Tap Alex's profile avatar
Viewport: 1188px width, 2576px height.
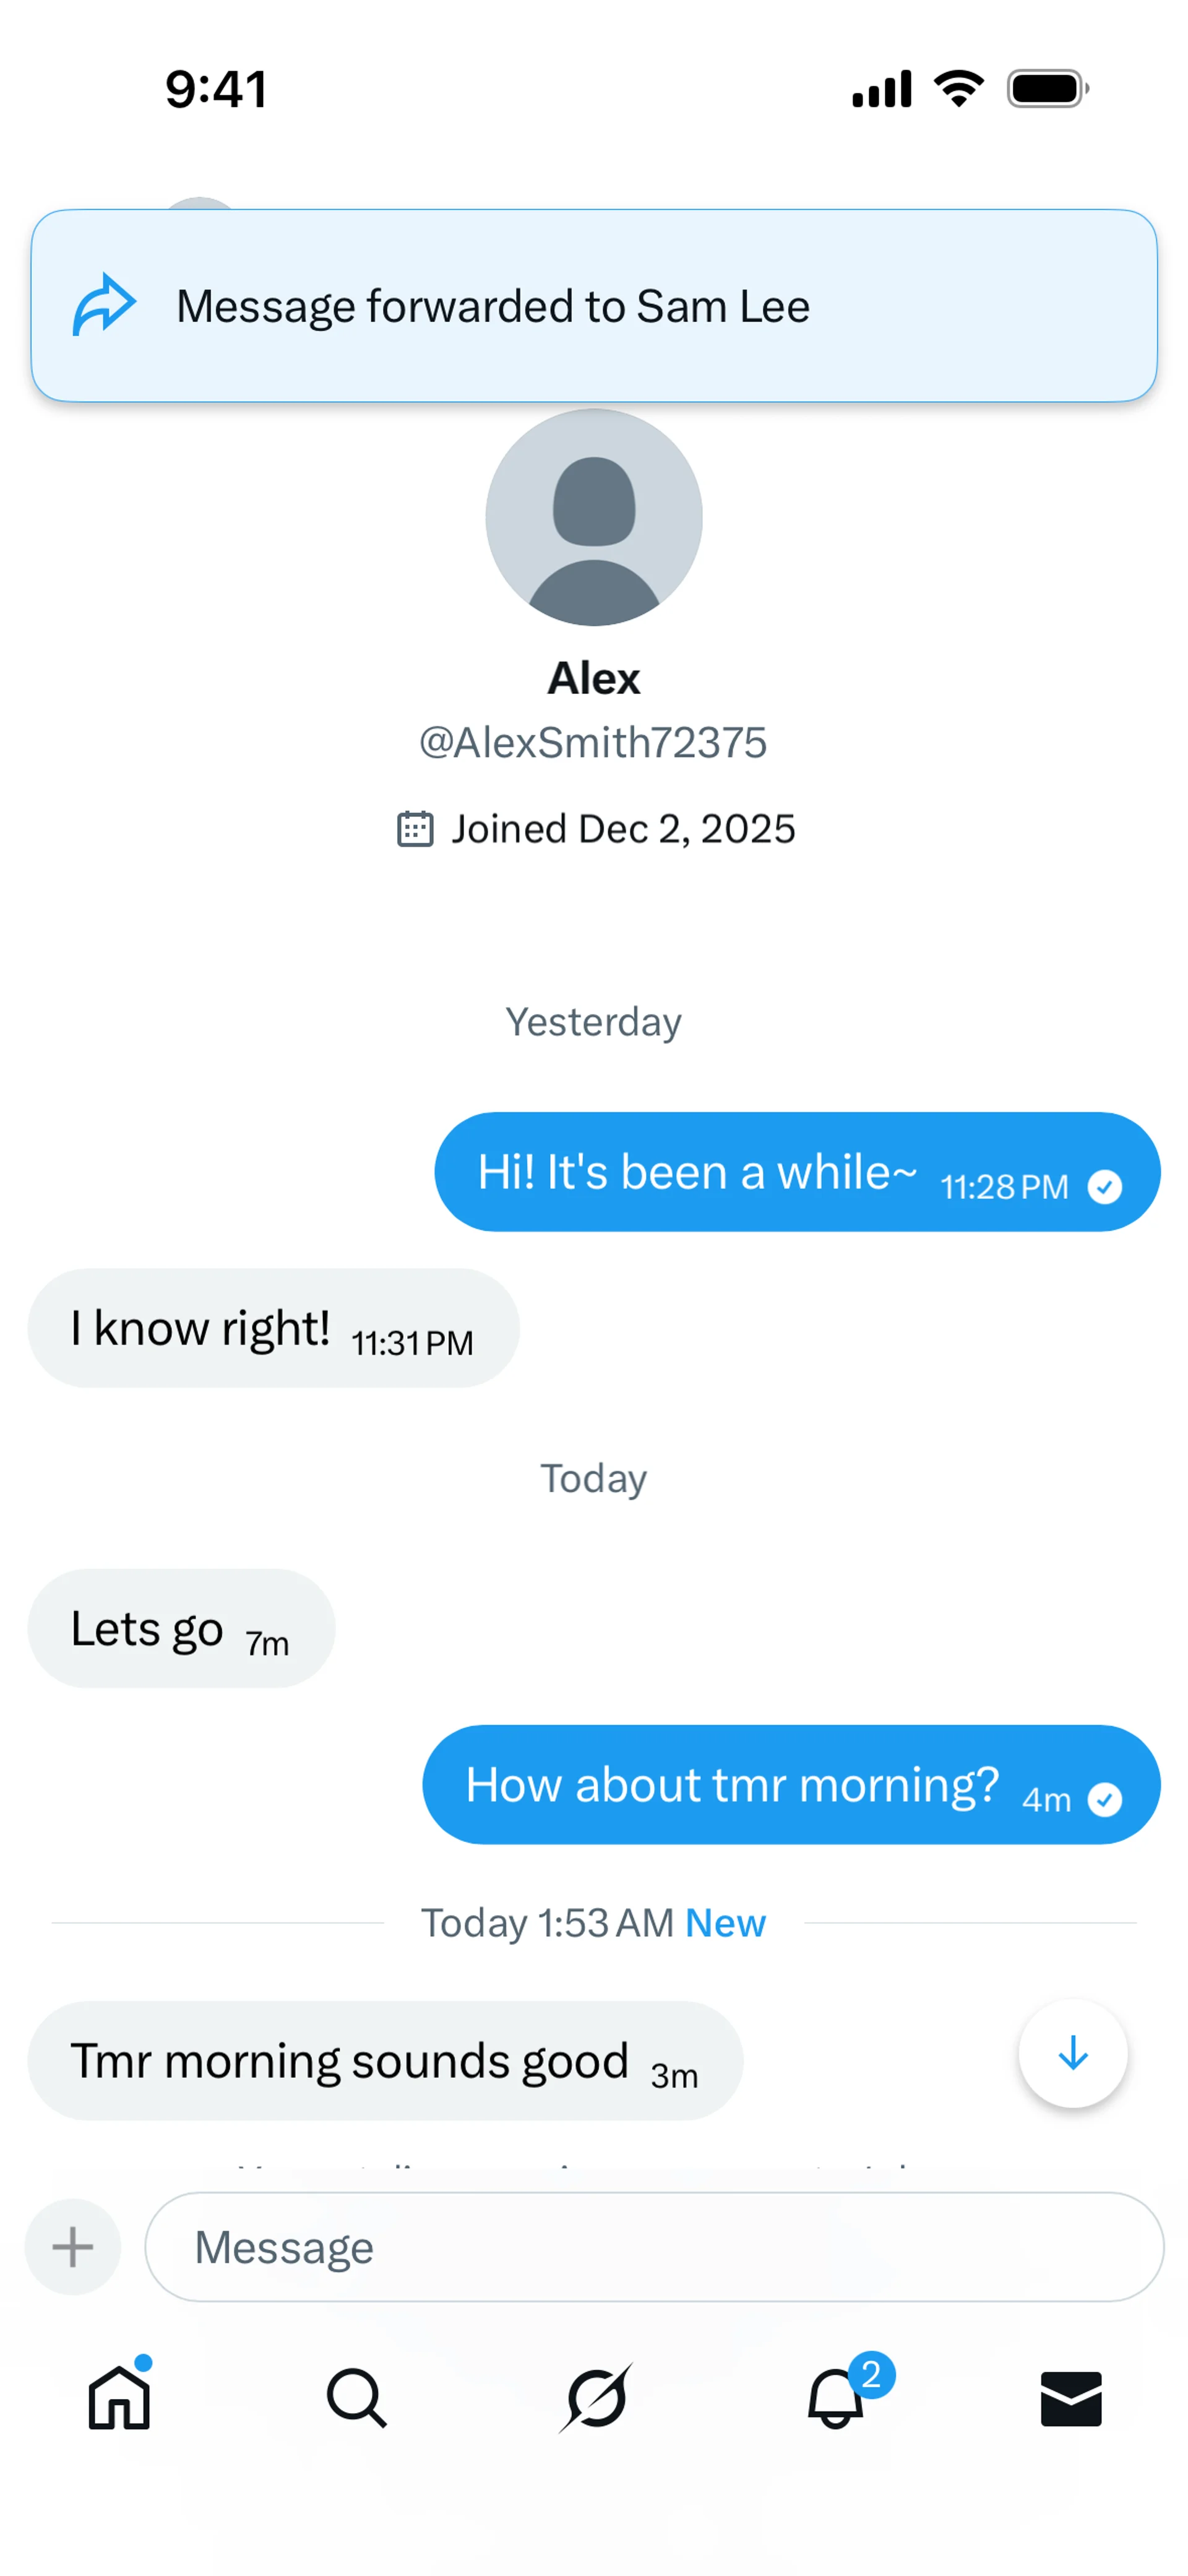point(594,517)
